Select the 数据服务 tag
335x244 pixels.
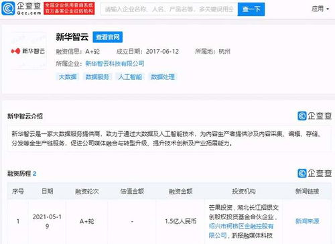click(97, 77)
